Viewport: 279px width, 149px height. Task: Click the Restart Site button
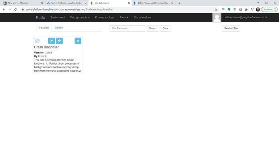tap(231, 29)
